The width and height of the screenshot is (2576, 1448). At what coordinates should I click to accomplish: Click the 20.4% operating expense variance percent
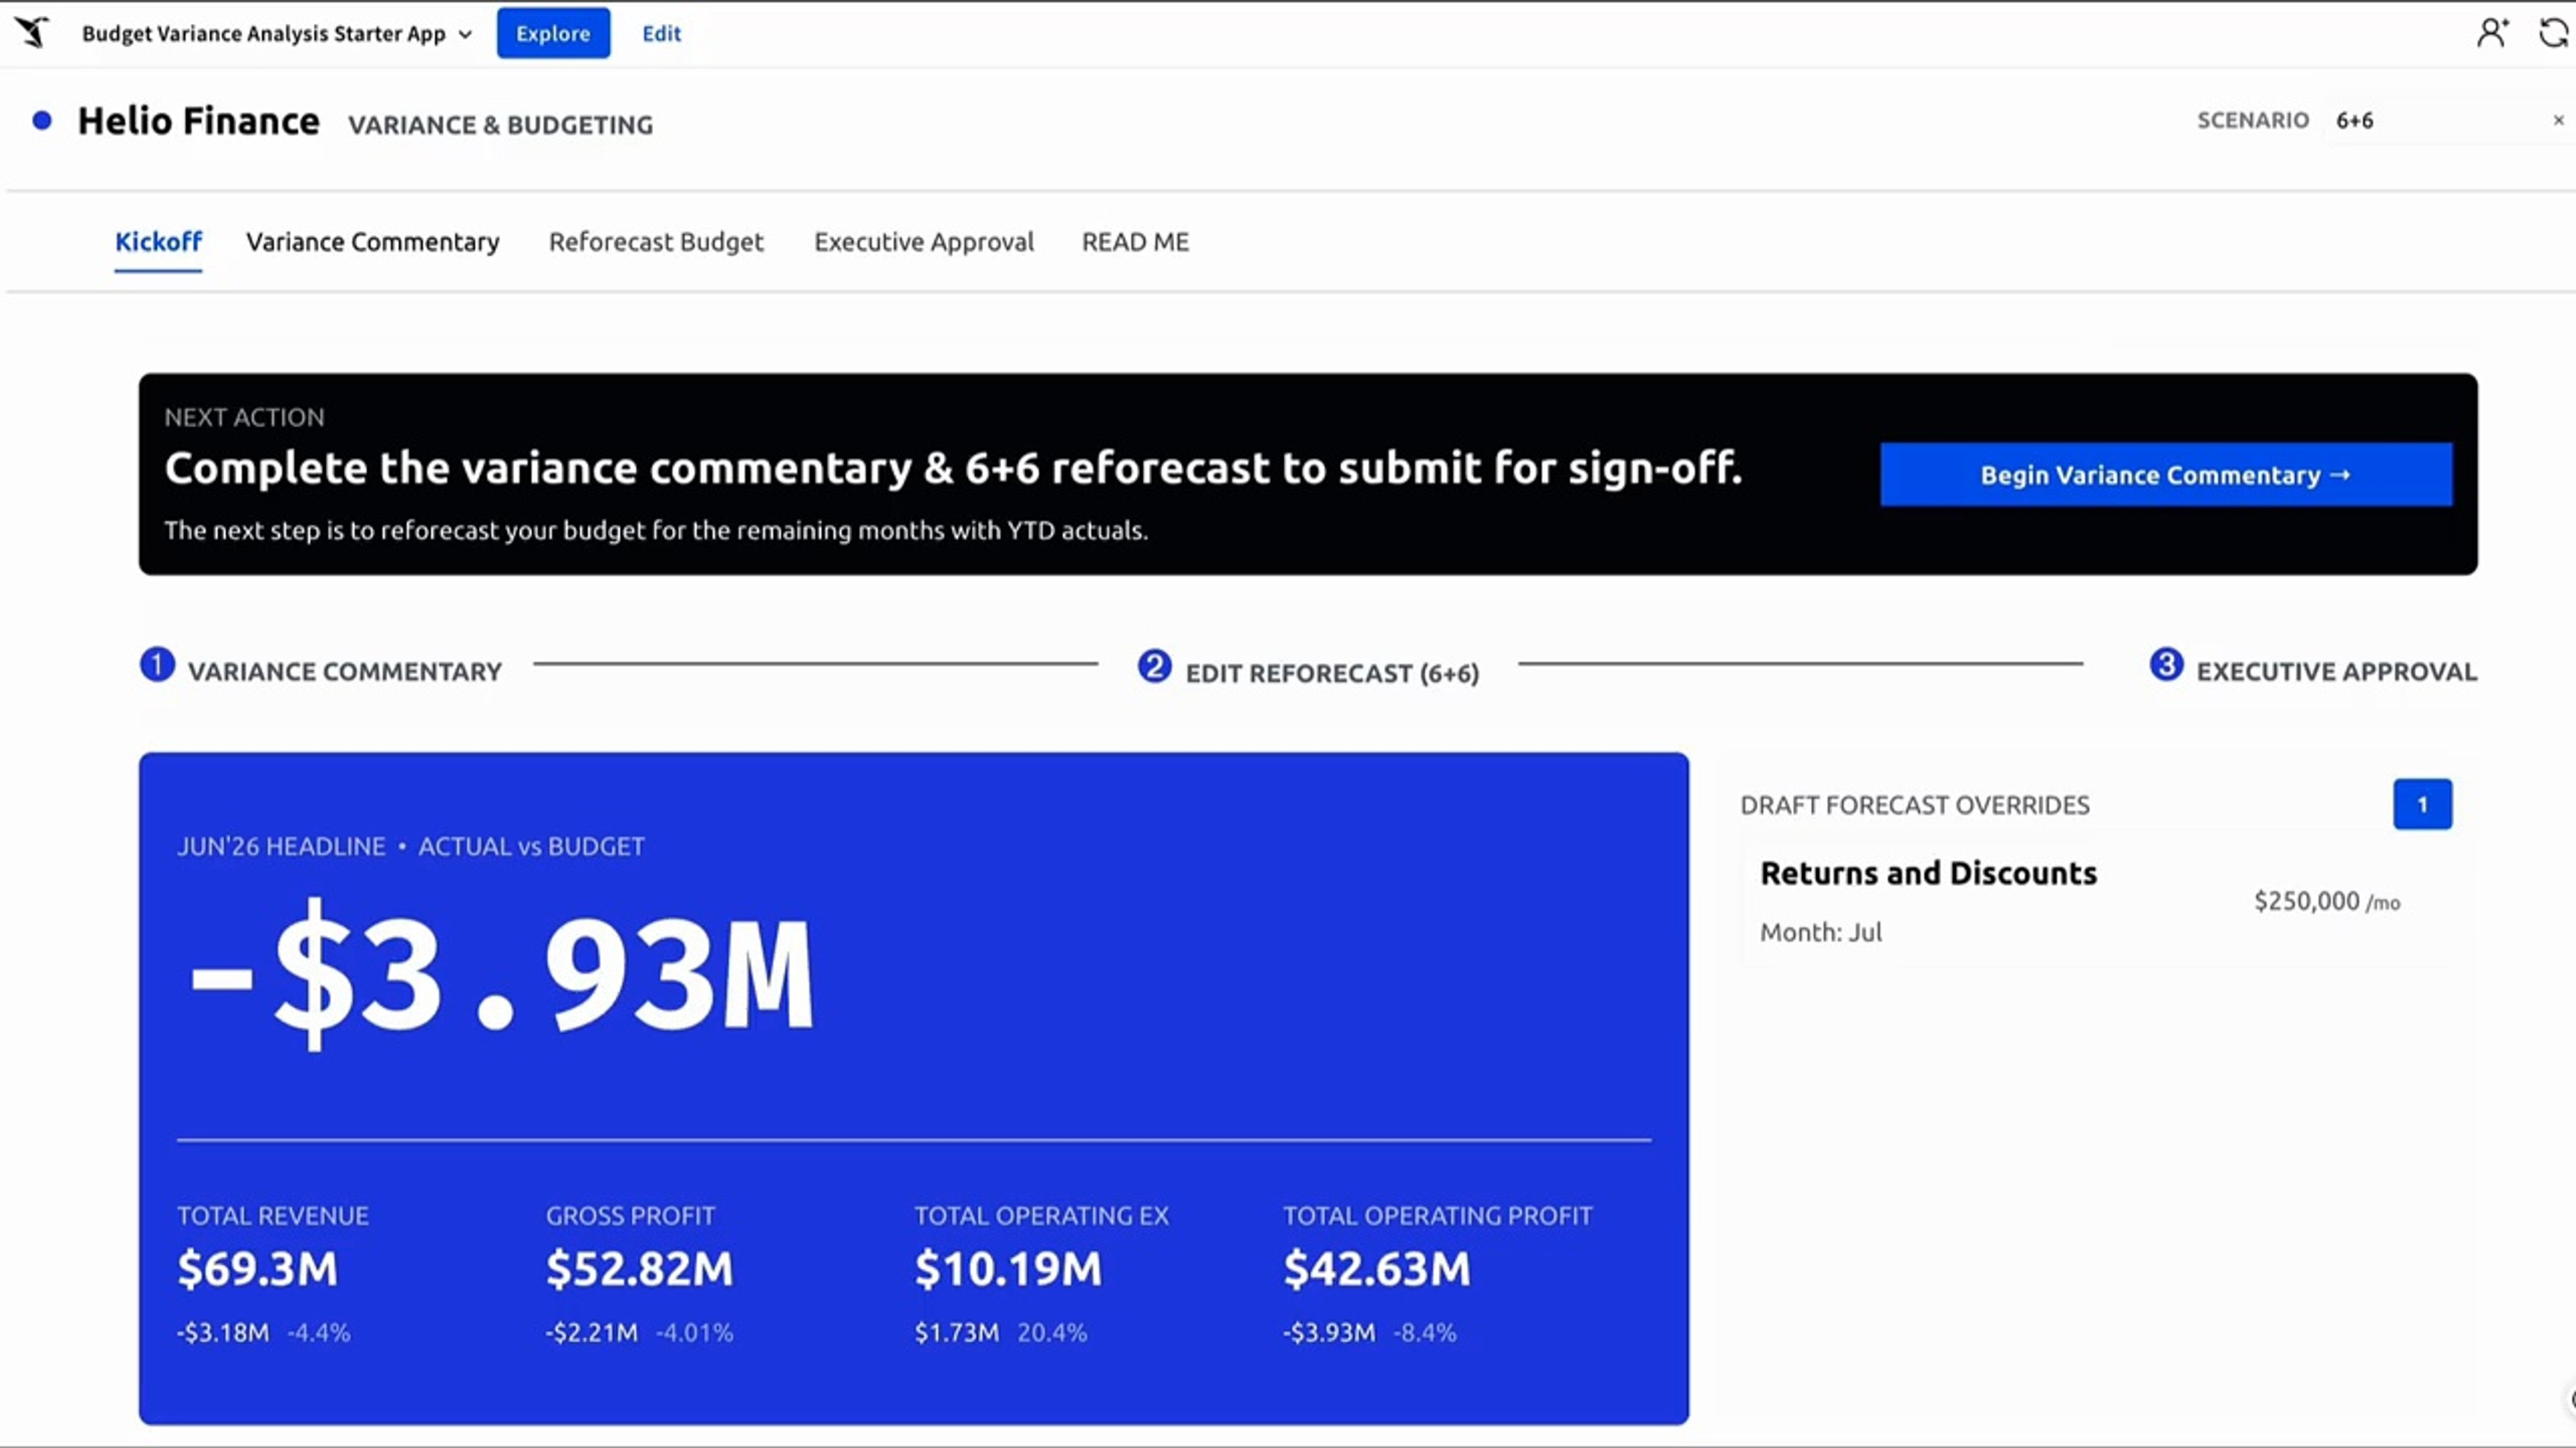tap(1052, 1333)
